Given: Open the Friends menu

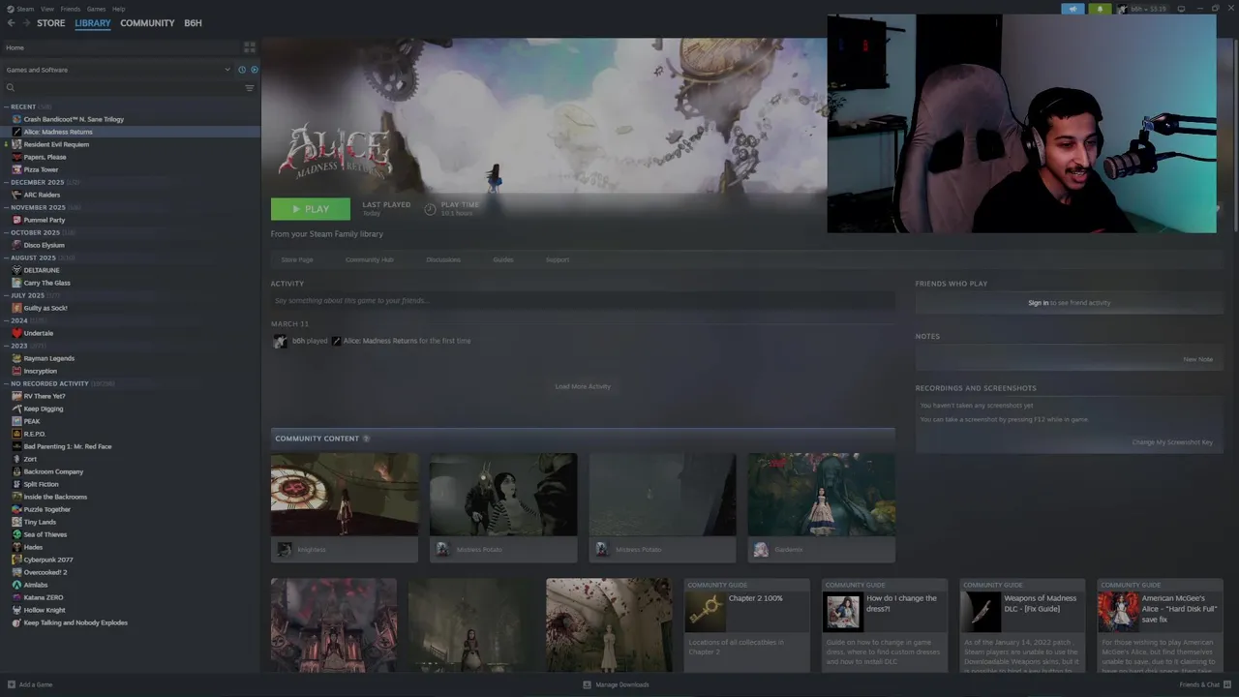Looking at the screenshot, I should (x=71, y=9).
